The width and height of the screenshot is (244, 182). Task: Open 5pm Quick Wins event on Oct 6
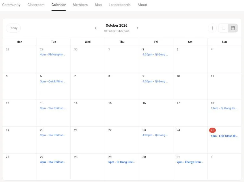pos(53,81)
